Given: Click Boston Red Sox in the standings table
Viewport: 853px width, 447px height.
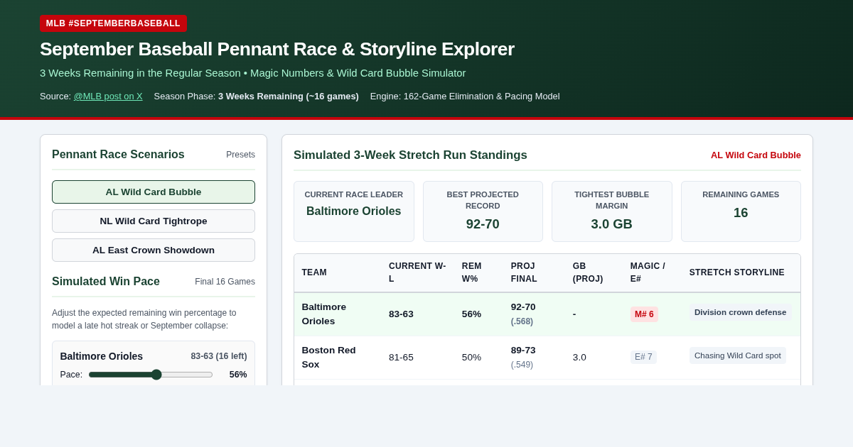Looking at the screenshot, I should (x=328, y=358).
